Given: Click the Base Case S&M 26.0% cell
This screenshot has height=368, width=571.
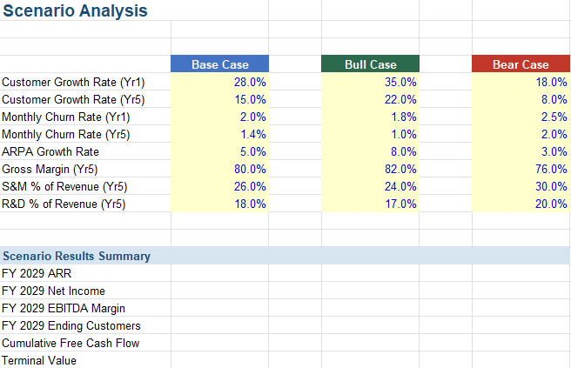Looking at the screenshot, I should click(219, 186).
